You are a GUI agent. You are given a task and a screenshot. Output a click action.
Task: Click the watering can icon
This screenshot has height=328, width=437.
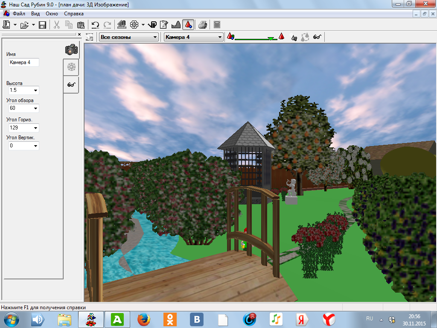[152, 25]
